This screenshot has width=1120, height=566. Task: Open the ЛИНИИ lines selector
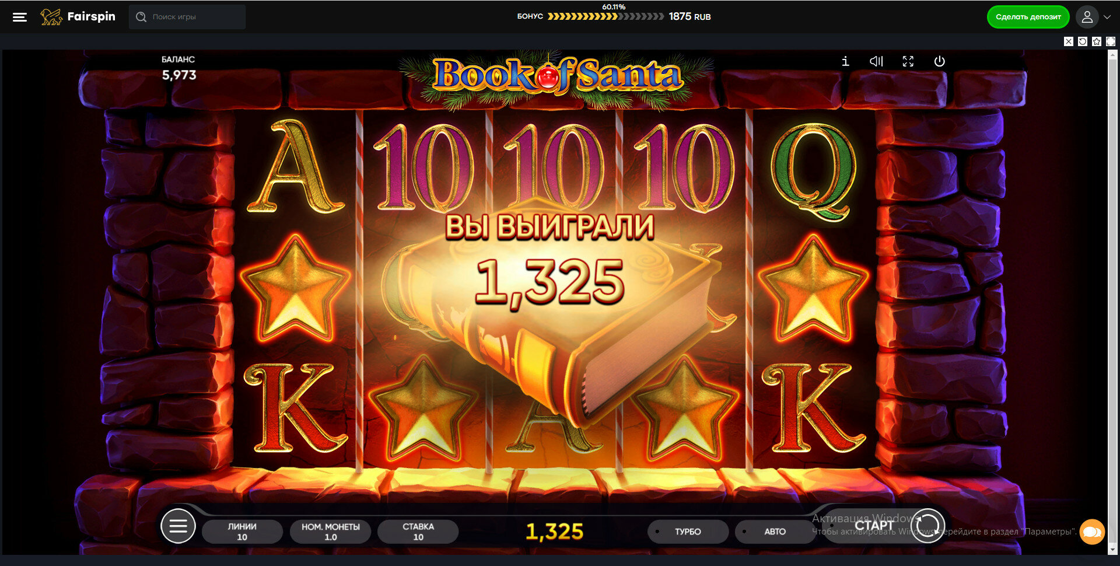coord(242,532)
